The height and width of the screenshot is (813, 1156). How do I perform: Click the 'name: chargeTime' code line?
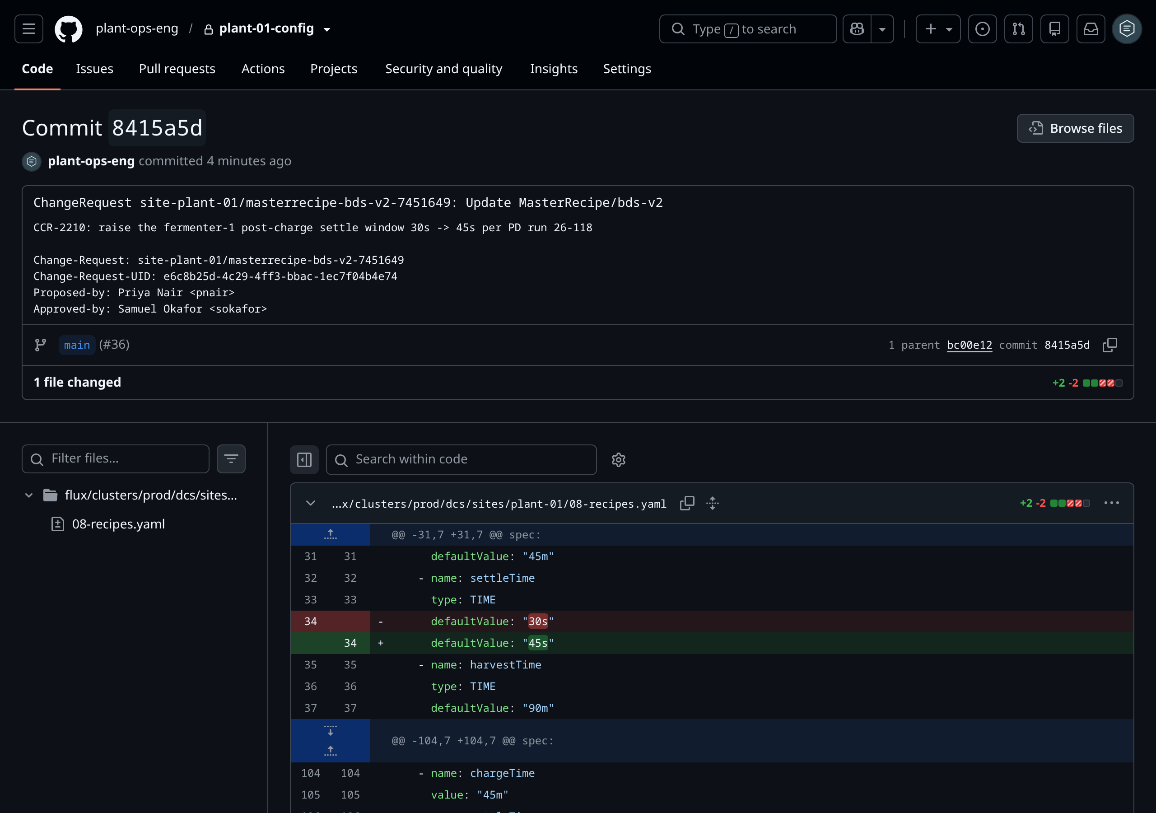(x=712, y=773)
